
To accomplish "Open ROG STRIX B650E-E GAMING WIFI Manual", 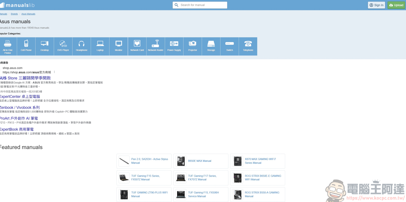I will tap(263, 178).
